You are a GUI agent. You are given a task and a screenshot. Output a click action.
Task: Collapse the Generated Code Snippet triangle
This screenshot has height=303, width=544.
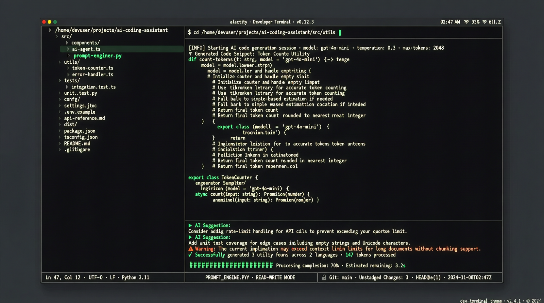pyautogui.click(x=190, y=54)
